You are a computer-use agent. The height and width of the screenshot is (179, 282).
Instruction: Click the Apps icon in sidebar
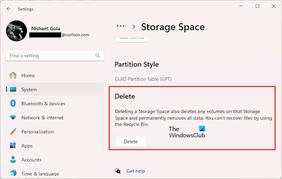pos(13,146)
